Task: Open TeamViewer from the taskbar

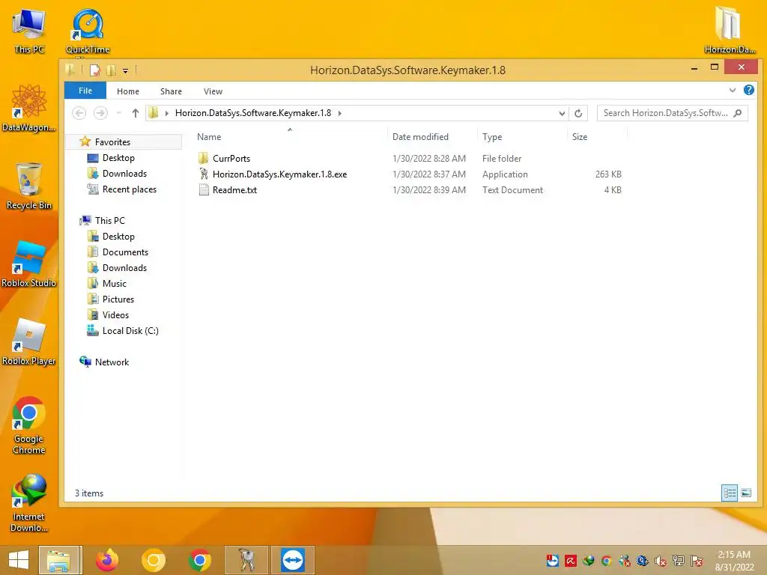Action: (x=293, y=560)
